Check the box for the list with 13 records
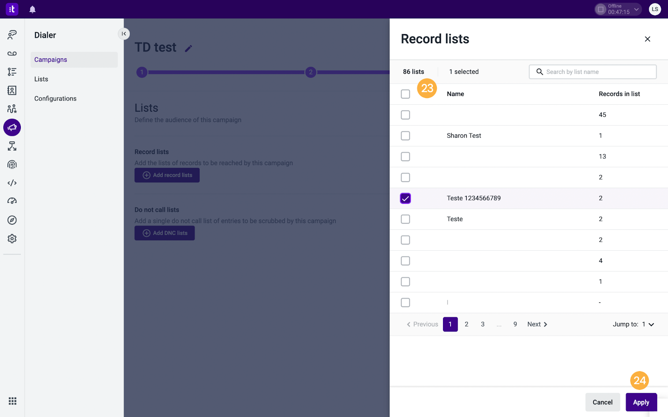 coord(405,156)
